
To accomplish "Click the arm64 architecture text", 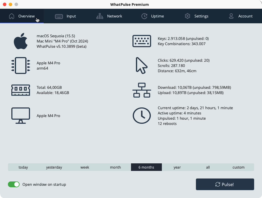I will click(43, 68).
